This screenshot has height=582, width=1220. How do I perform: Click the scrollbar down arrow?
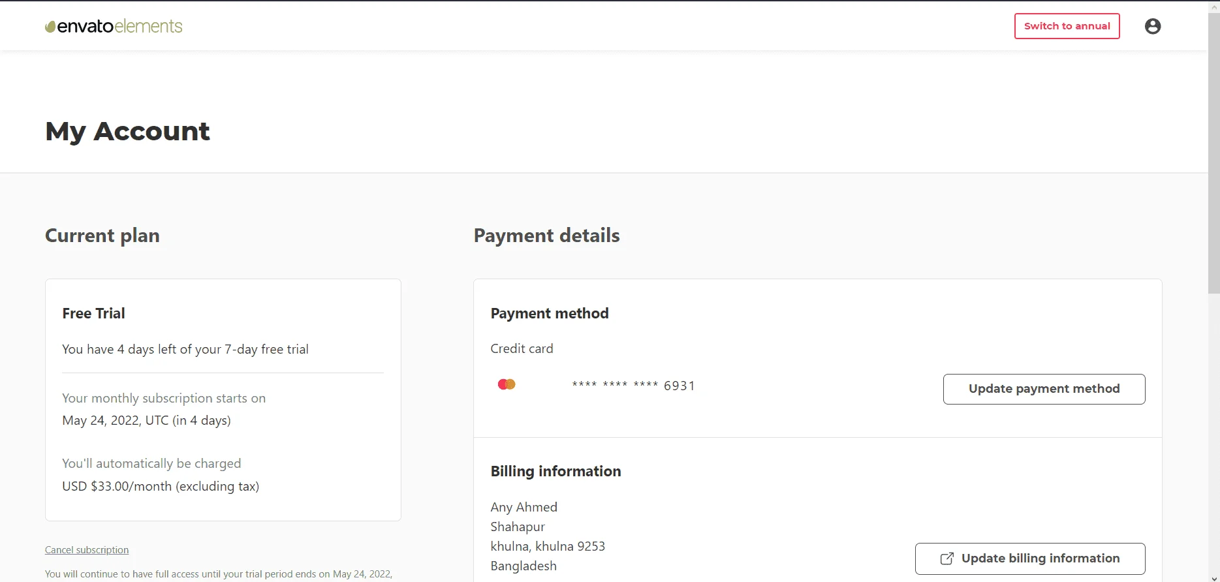(1214, 577)
